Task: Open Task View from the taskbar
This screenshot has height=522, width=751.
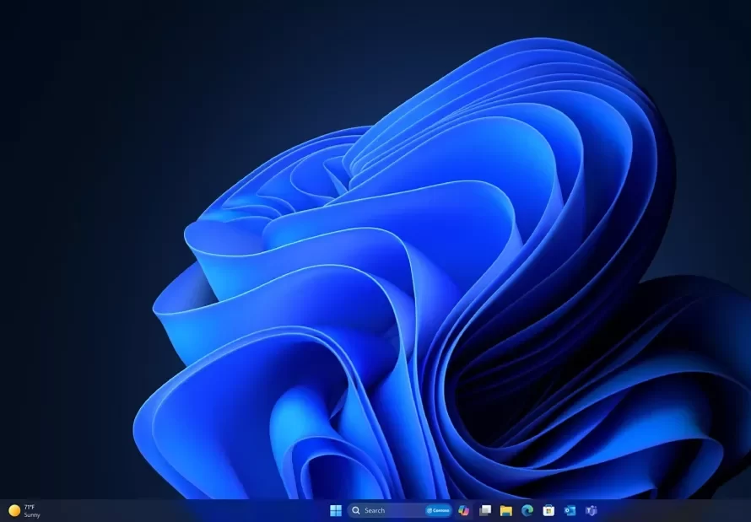Action: coord(484,510)
